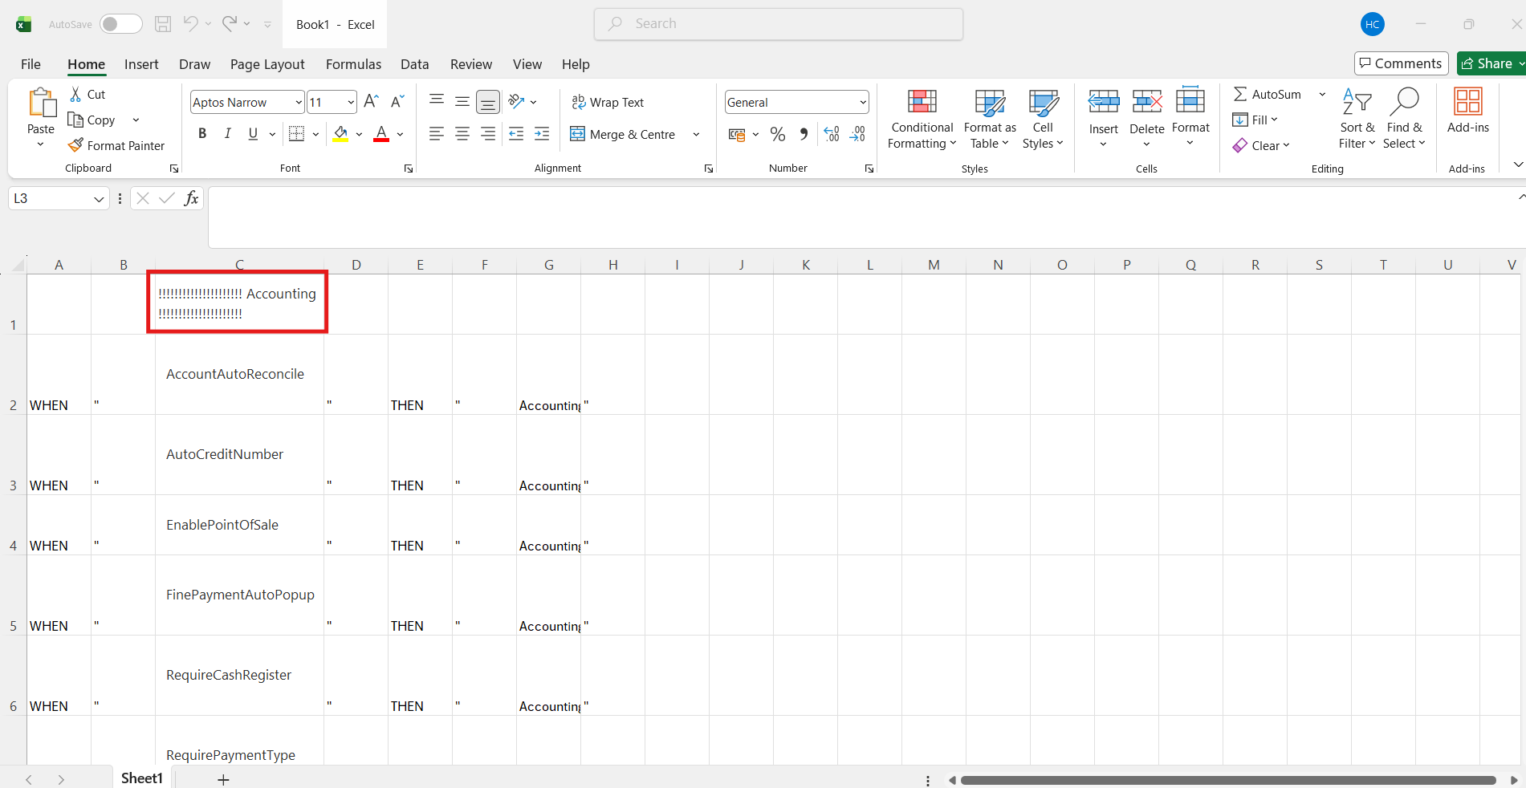
Task: Open the font name dropdown Aptos Narrow
Action: click(299, 102)
